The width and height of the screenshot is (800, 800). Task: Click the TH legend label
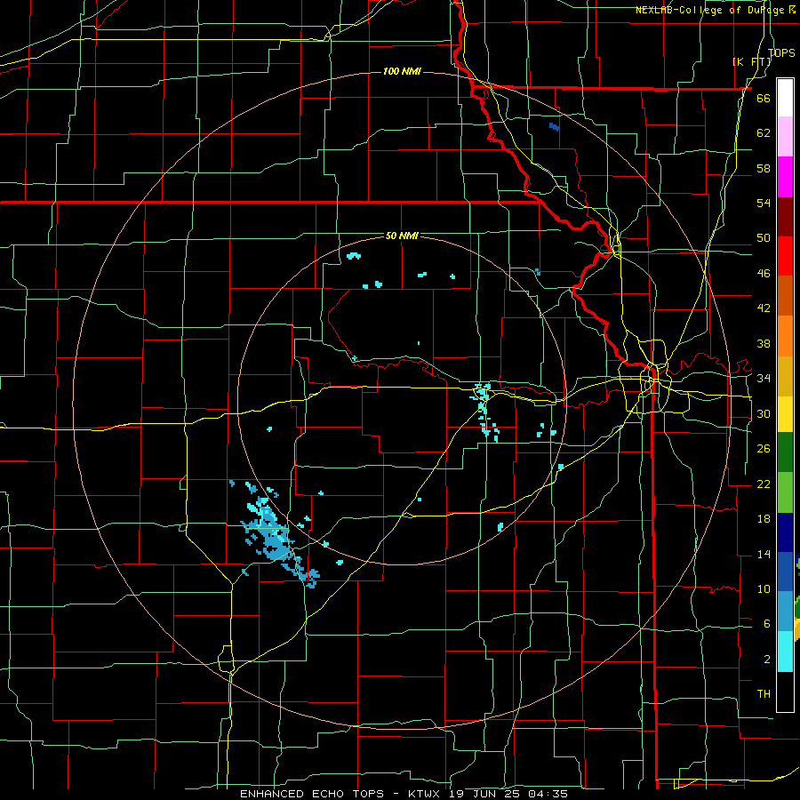point(764,694)
